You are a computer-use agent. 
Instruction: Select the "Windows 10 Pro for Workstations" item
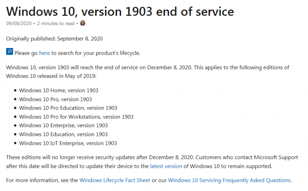click(76, 117)
